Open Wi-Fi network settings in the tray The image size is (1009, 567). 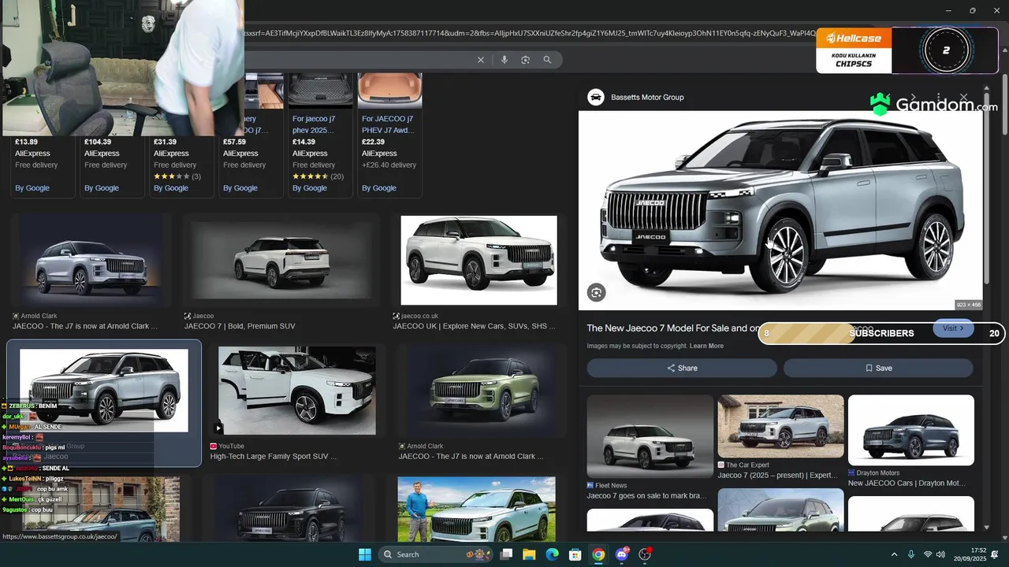928,554
